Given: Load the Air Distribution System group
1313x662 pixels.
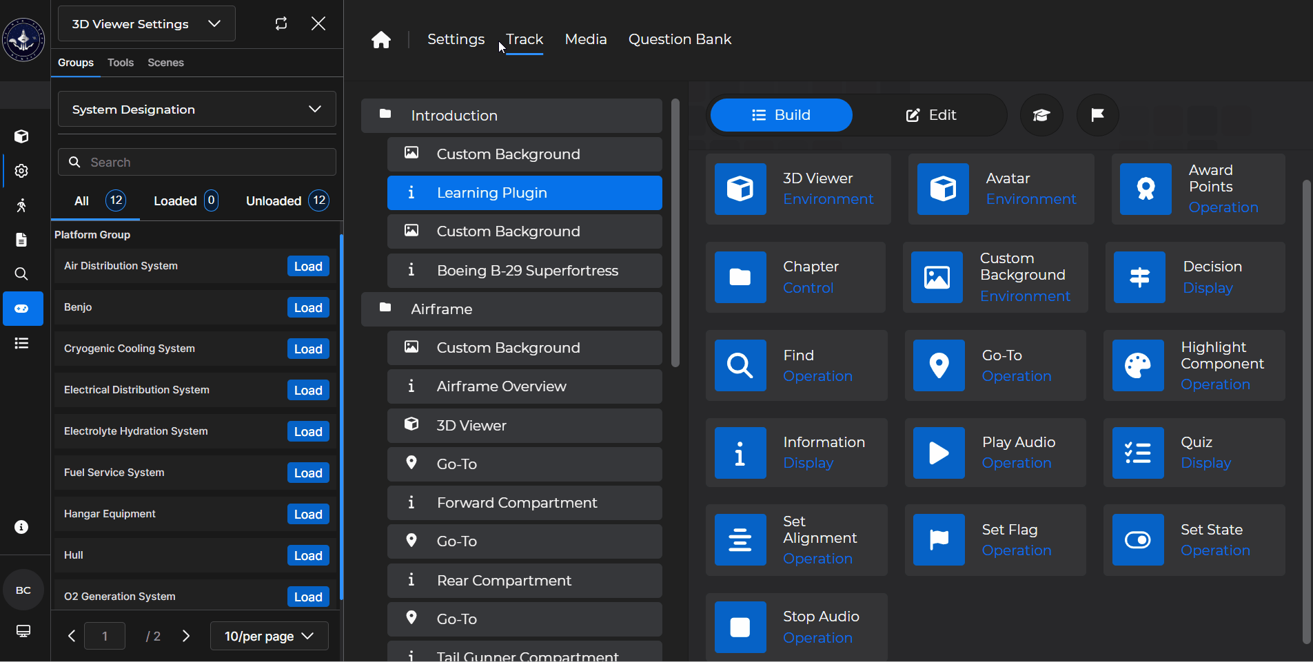Looking at the screenshot, I should click(308, 266).
